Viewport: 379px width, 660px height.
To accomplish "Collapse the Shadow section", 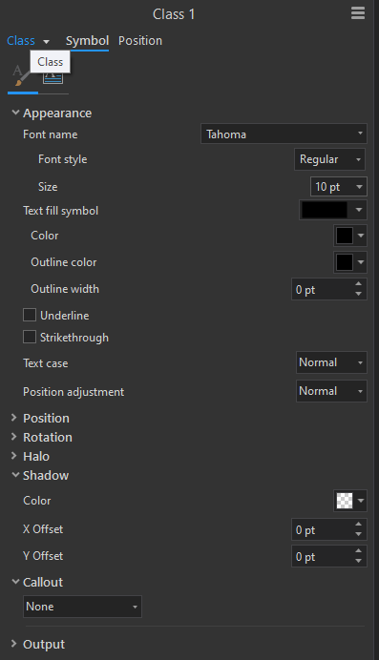I will tap(15, 475).
